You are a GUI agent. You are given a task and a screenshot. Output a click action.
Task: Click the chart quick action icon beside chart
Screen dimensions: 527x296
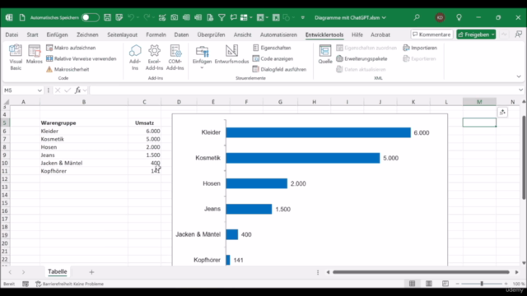(x=502, y=113)
